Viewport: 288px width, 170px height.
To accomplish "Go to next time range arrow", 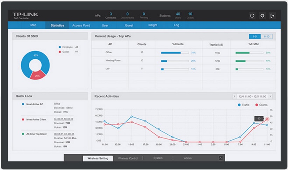I will pyautogui.click(x=270, y=96).
